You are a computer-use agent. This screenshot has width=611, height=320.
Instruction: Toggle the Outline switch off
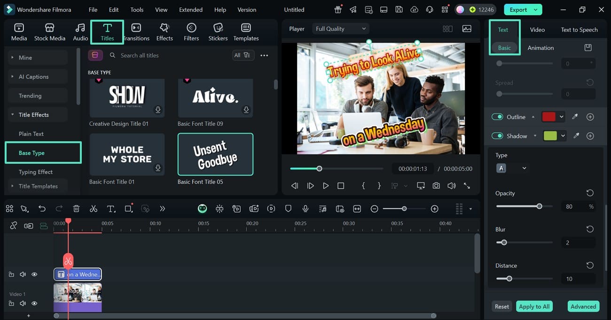coord(497,117)
